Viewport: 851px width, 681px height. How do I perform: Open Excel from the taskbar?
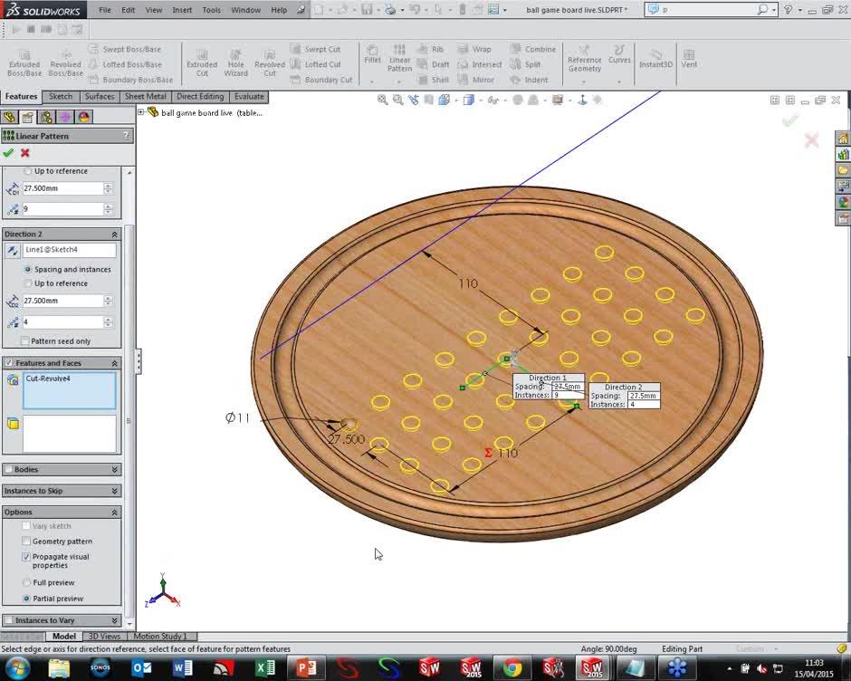[x=265, y=668]
